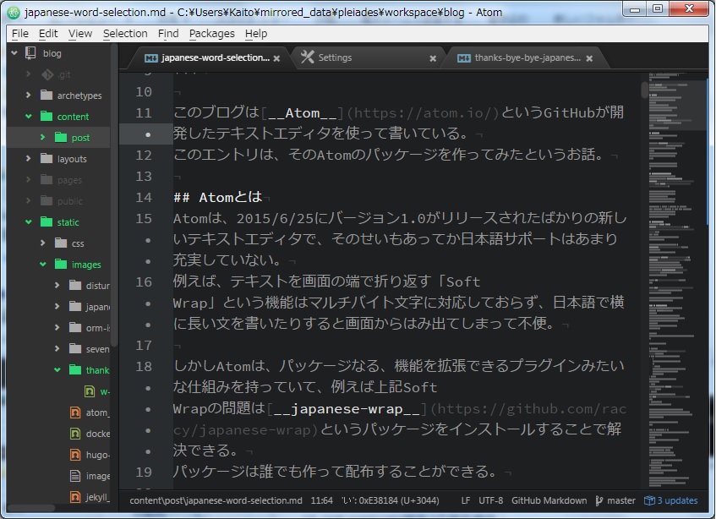Switch to the Settings tab
Screen dimensions: 716x519
coord(367,57)
